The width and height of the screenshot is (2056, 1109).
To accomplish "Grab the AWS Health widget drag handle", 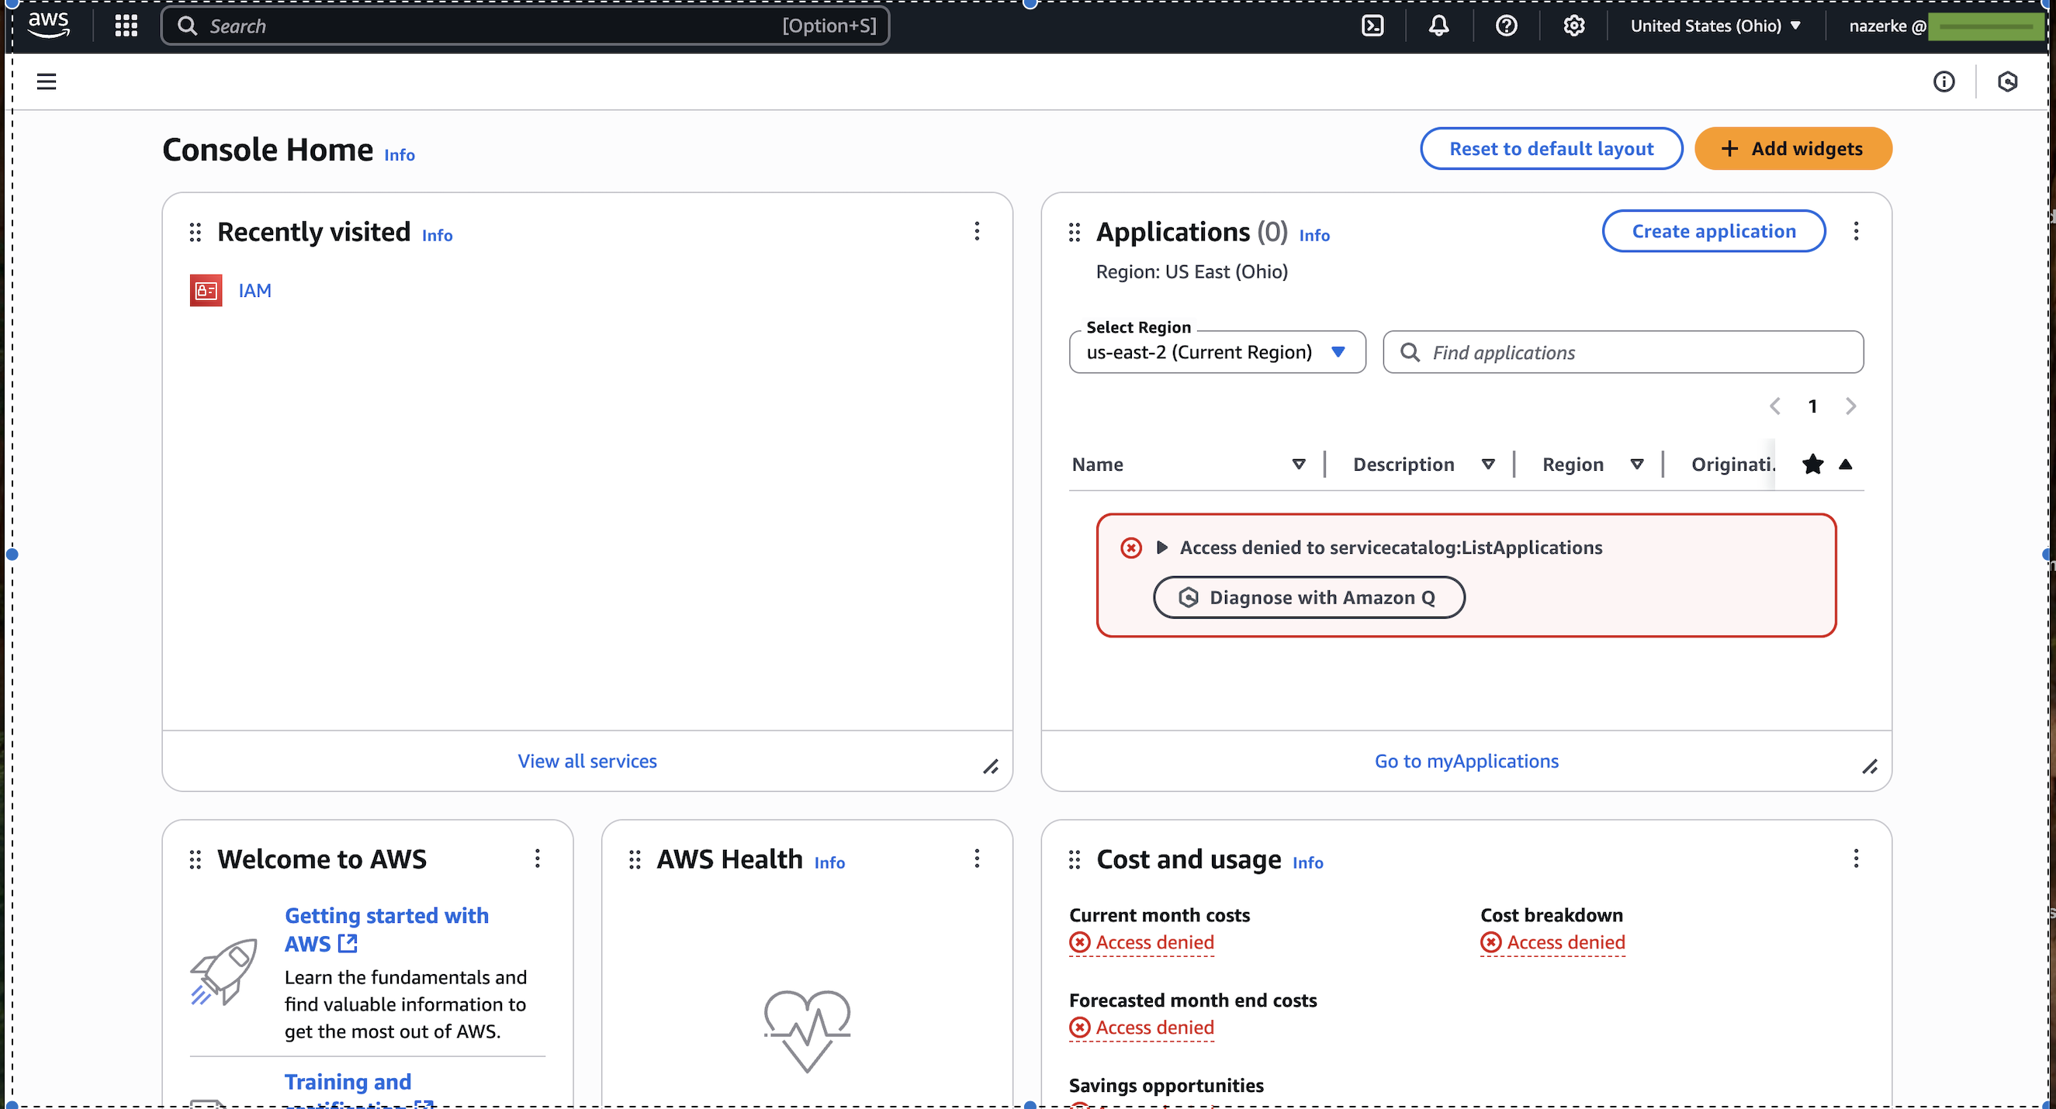I will pos(635,859).
